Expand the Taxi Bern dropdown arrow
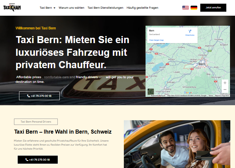The width and height of the screenshot is (235, 168). [x=54, y=8]
